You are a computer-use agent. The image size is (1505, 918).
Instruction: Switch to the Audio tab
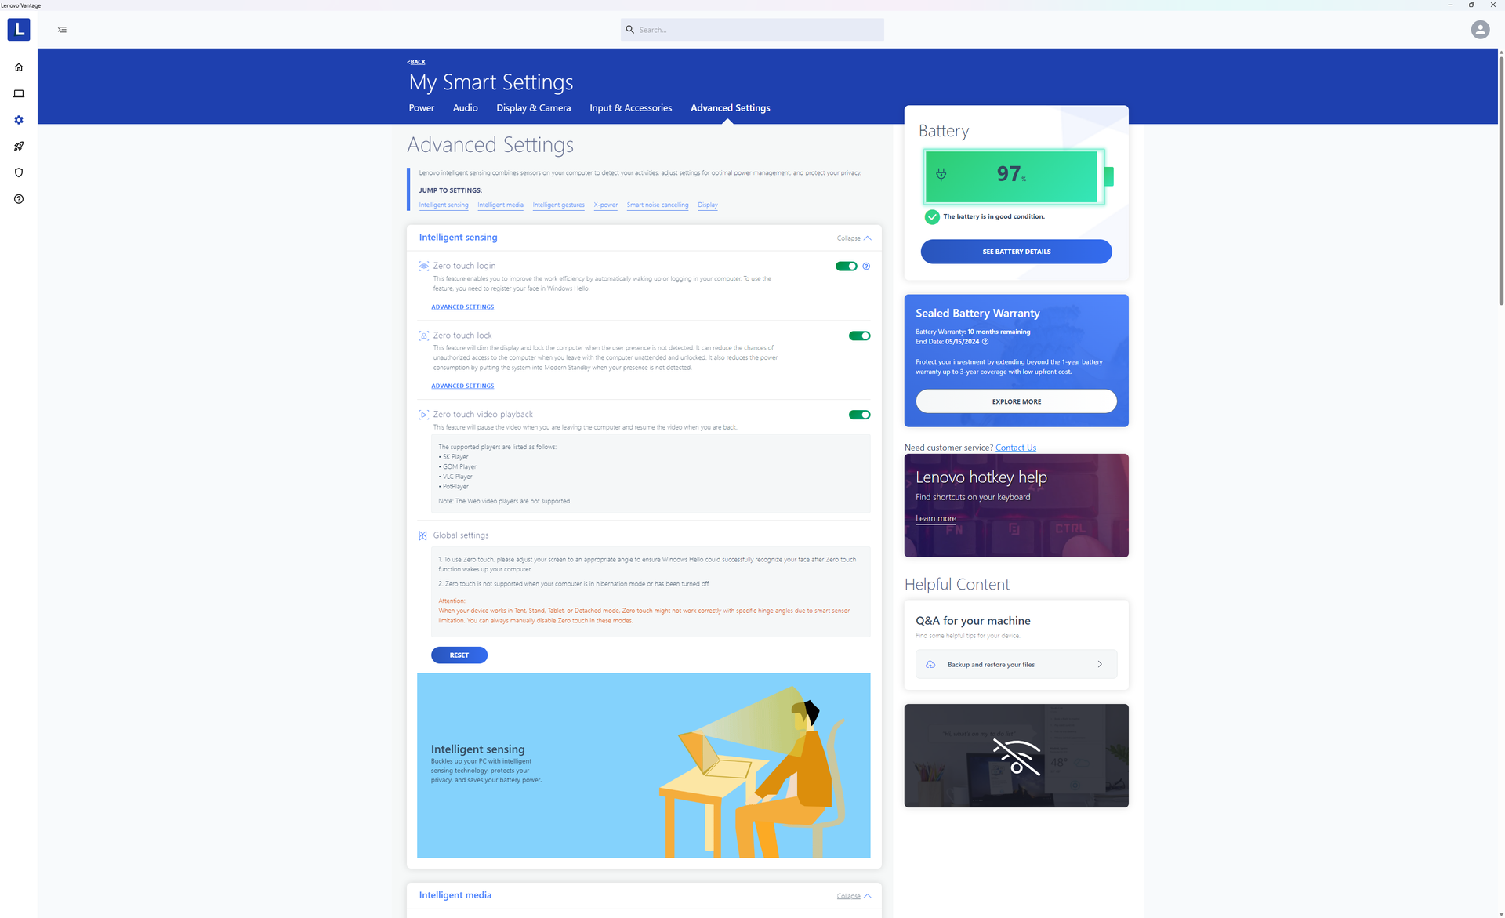(x=465, y=108)
